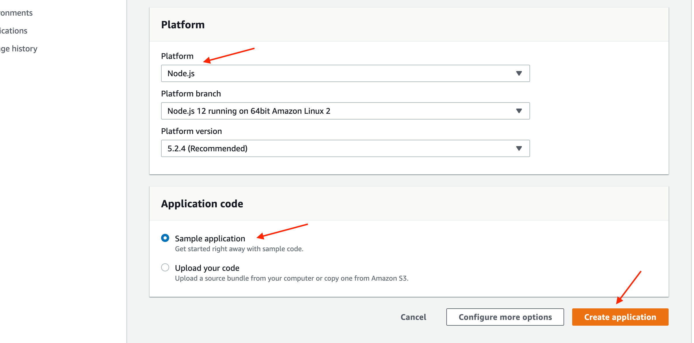Click the Platform version field label
This screenshot has height=343, width=694.
point(191,131)
